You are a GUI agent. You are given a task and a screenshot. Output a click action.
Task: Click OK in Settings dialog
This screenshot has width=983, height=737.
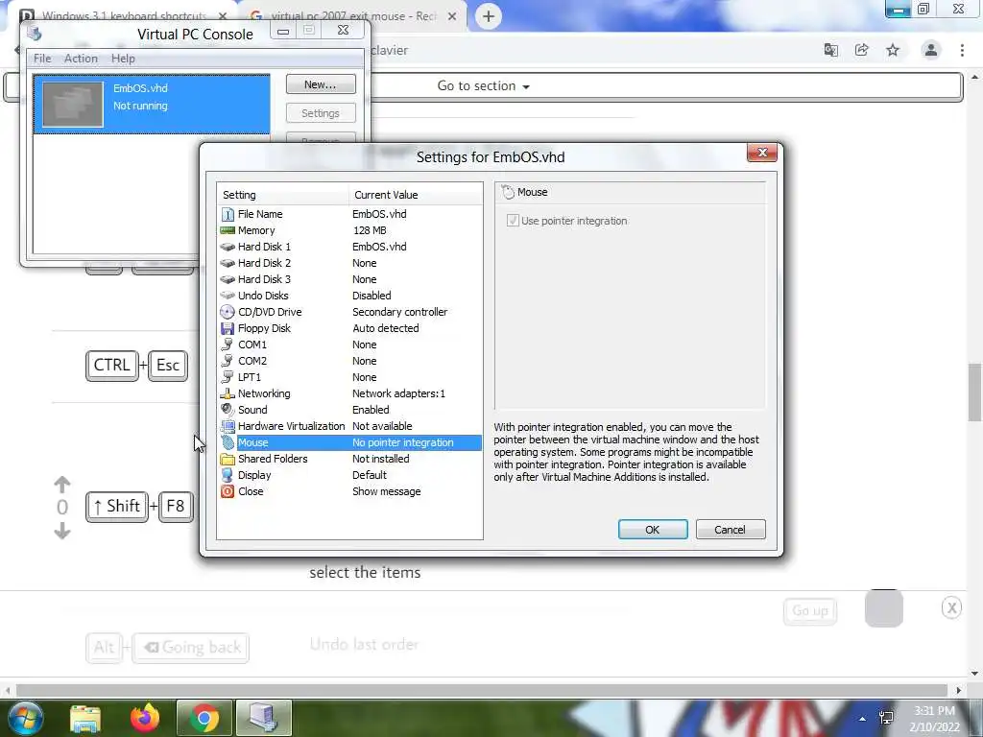pyautogui.click(x=653, y=530)
